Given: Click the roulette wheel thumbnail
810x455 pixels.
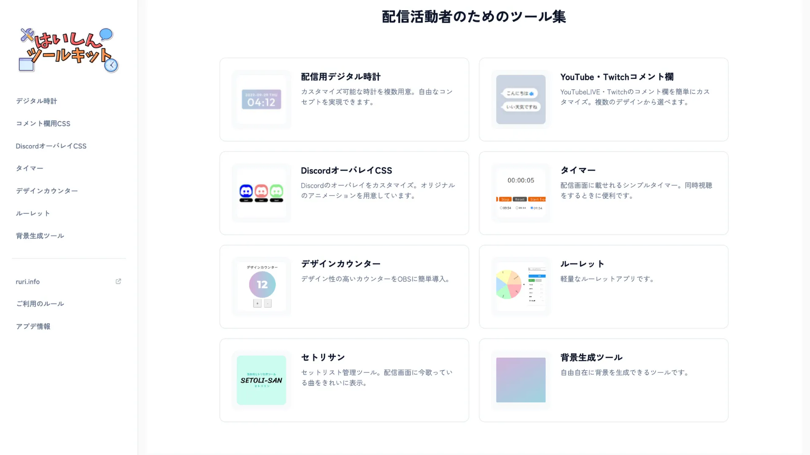Looking at the screenshot, I should (x=521, y=286).
